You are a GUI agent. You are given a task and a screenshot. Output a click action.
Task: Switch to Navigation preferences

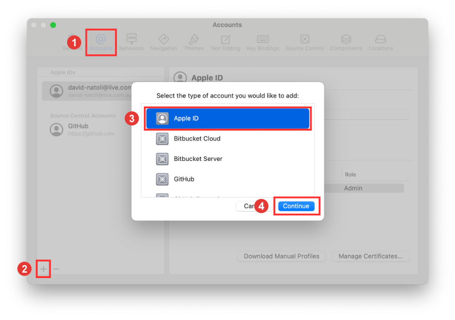[x=163, y=42]
